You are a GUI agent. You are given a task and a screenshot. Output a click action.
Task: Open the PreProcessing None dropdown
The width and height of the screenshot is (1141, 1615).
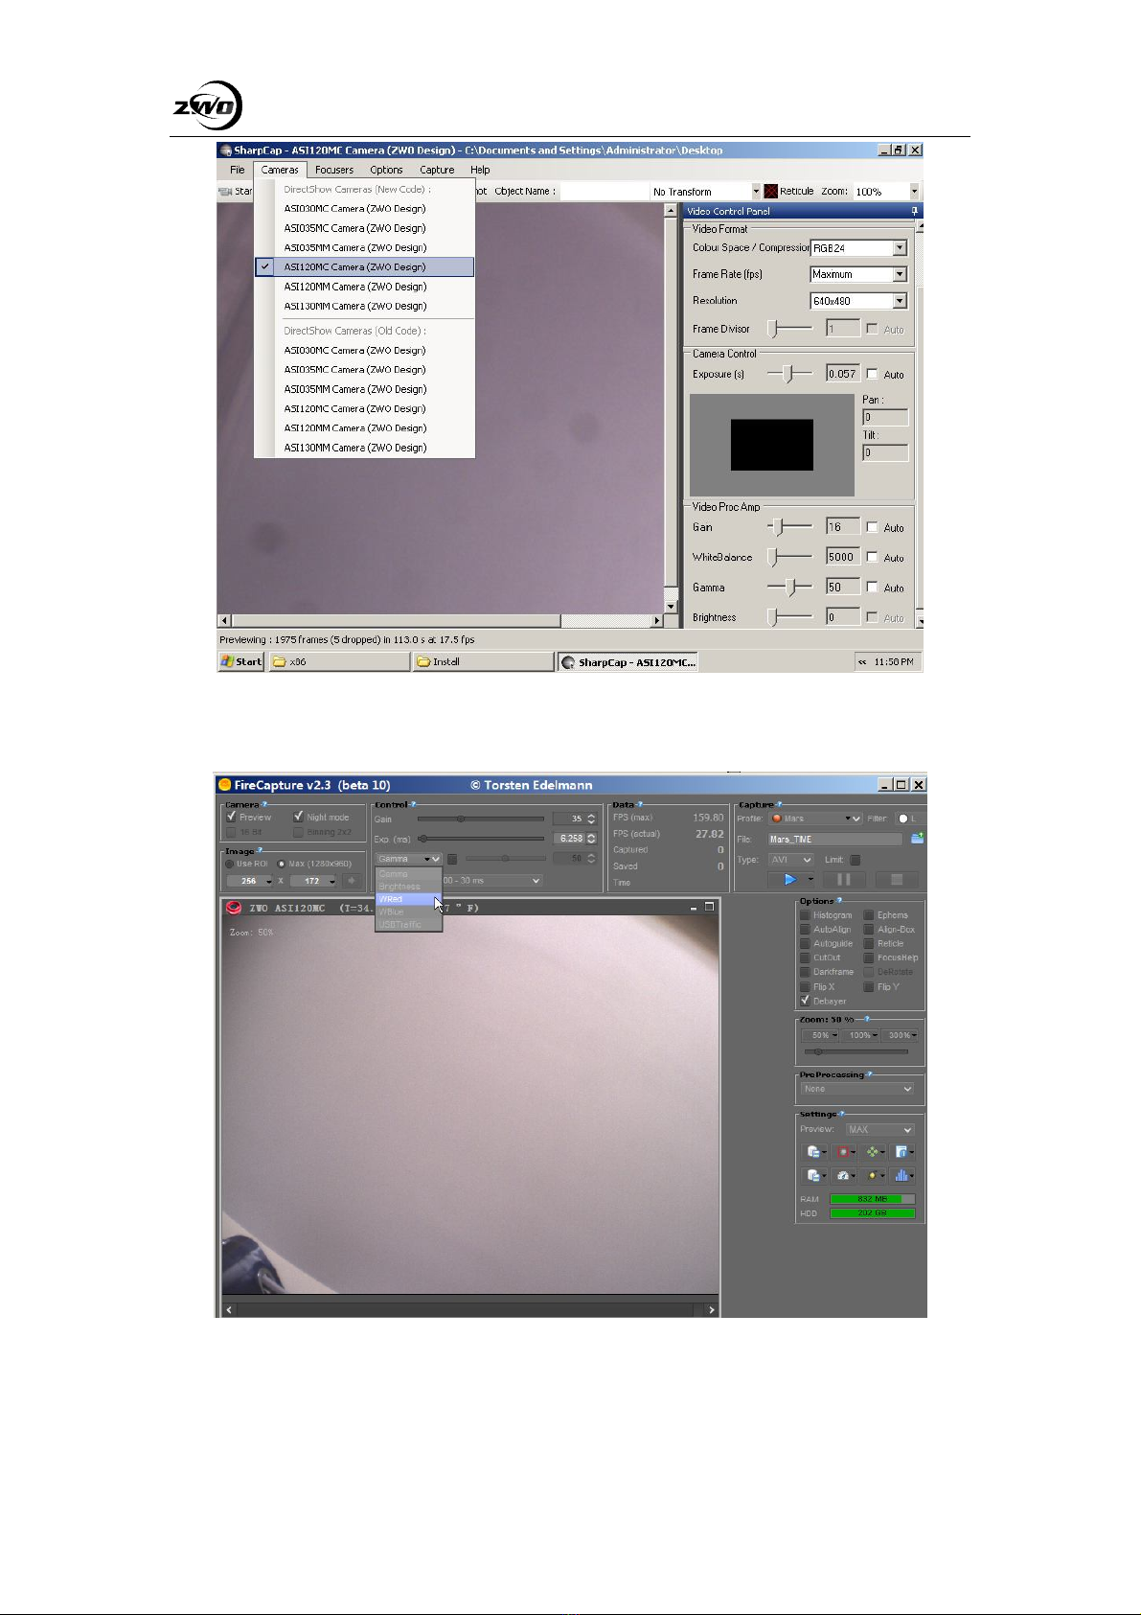click(857, 1089)
